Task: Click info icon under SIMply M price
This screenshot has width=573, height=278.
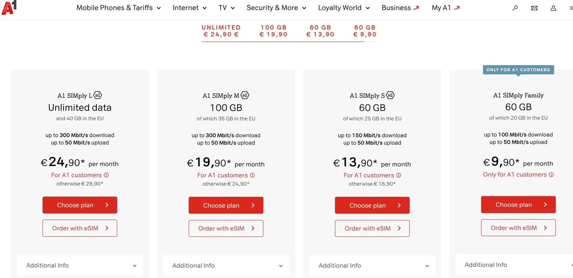Action: click(x=252, y=175)
